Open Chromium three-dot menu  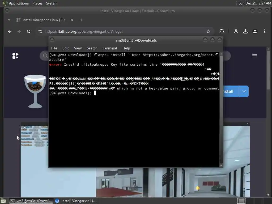(x=264, y=31)
